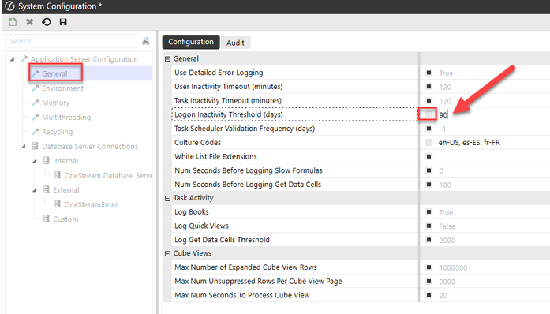Open the Configuration tab
Image resolution: width=550 pixels, height=314 pixels.
[191, 42]
